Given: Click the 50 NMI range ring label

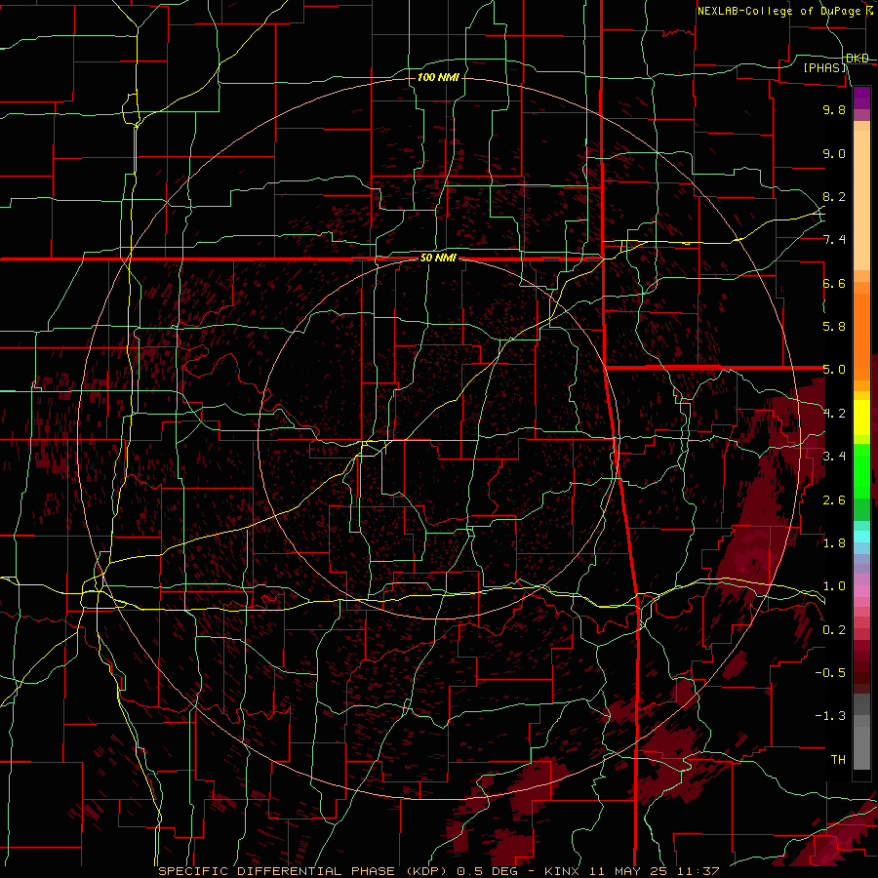Looking at the screenshot, I should [438, 259].
